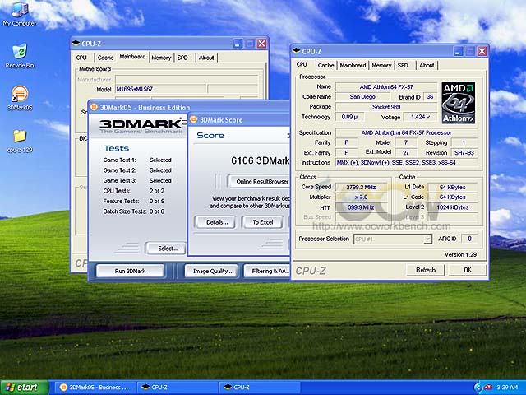Open Image Quality settings in 3DMark05
Image resolution: width=526 pixels, height=395 pixels.
point(212,271)
